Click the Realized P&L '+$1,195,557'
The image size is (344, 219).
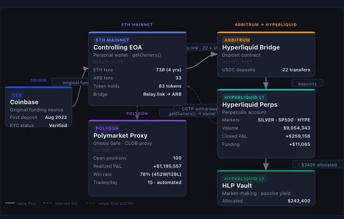tap(167, 166)
